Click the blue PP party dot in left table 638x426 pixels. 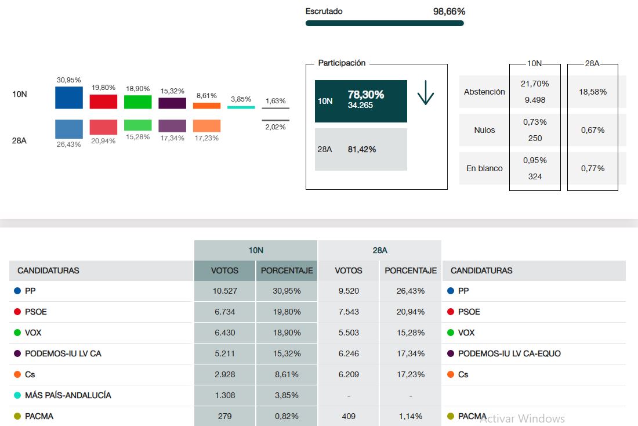17,291
